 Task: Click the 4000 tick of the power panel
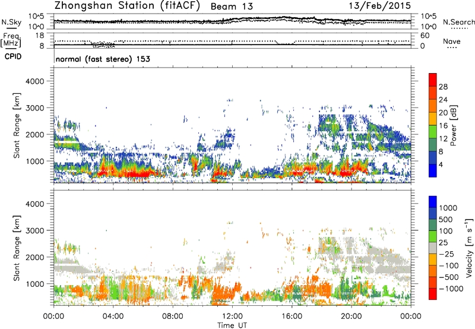point(34,81)
